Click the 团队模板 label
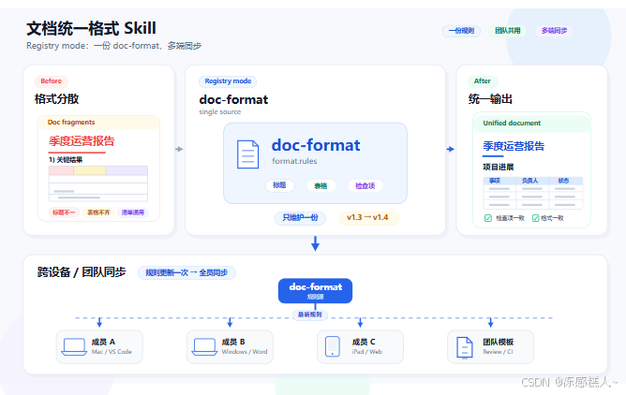The height and width of the screenshot is (395, 626). [x=499, y=342]
